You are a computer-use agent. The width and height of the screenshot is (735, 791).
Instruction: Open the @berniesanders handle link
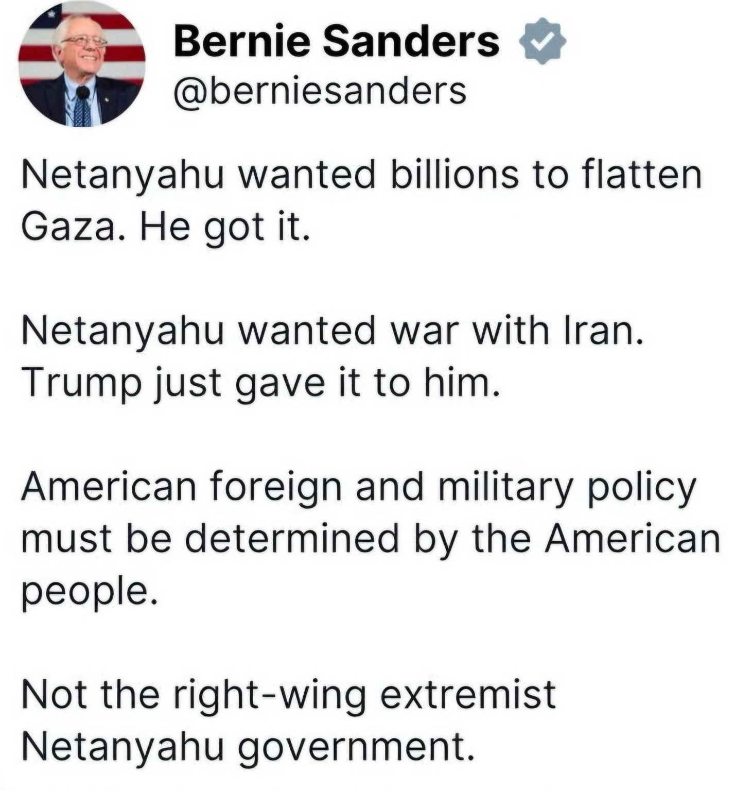pos(320,91)
